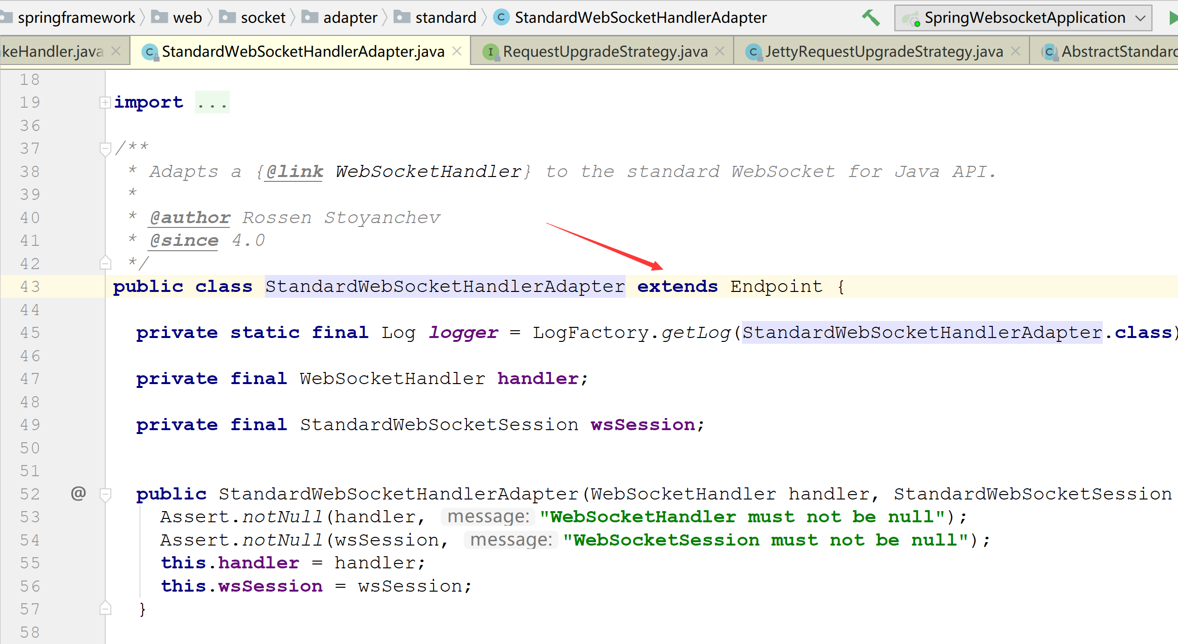Click the class icon on the StandardWebSocketHandlerAdapter.java tab
The height and width of the screenshot is (644, 1178).
coord(150,52)
